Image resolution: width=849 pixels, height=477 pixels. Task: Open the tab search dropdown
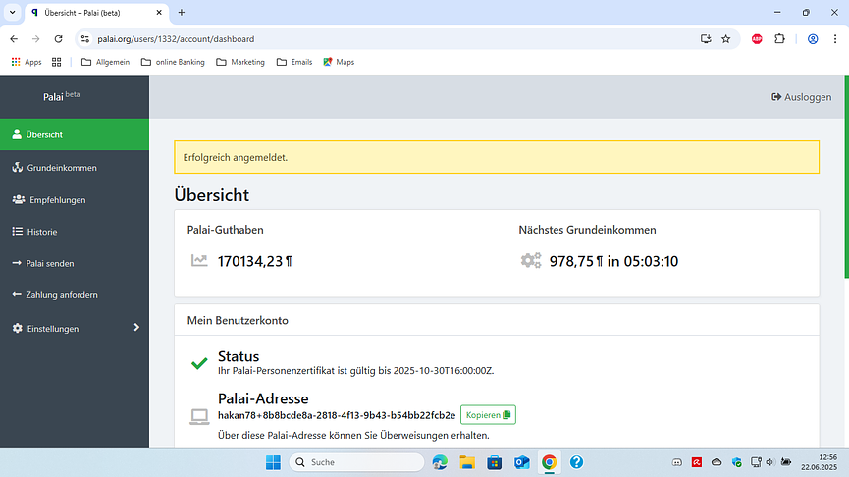coord(12,12)
